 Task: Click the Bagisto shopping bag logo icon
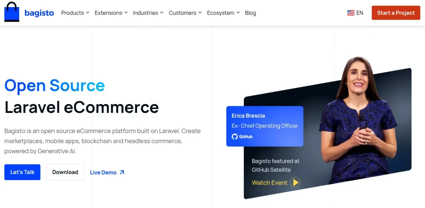[x=12, y=12]
